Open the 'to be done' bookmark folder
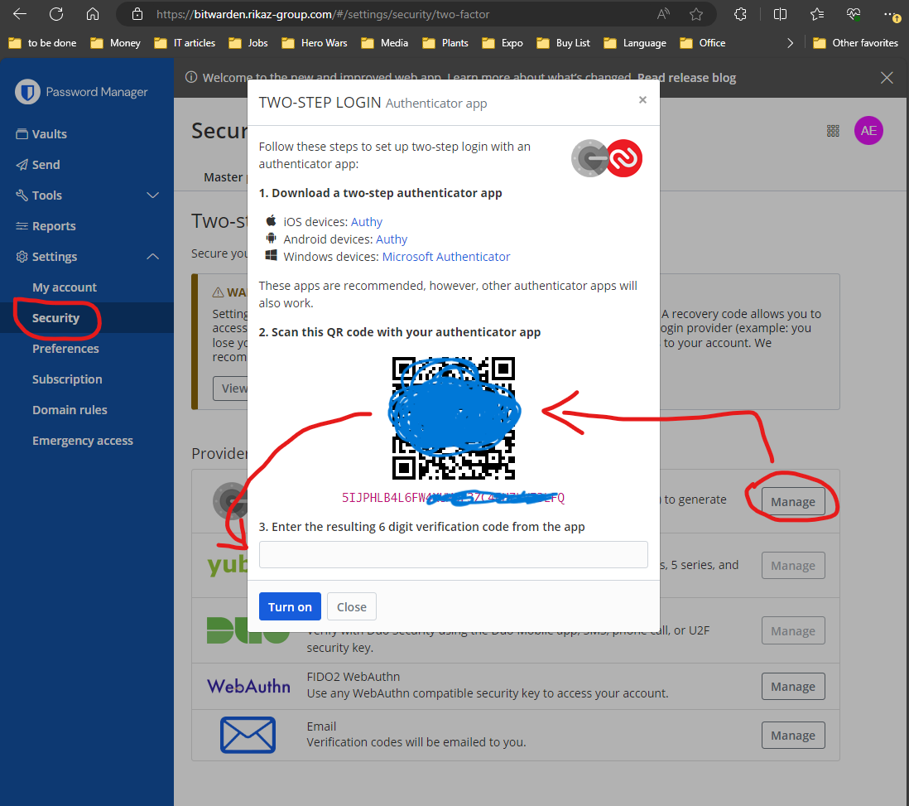 click(x=43, y=43)
